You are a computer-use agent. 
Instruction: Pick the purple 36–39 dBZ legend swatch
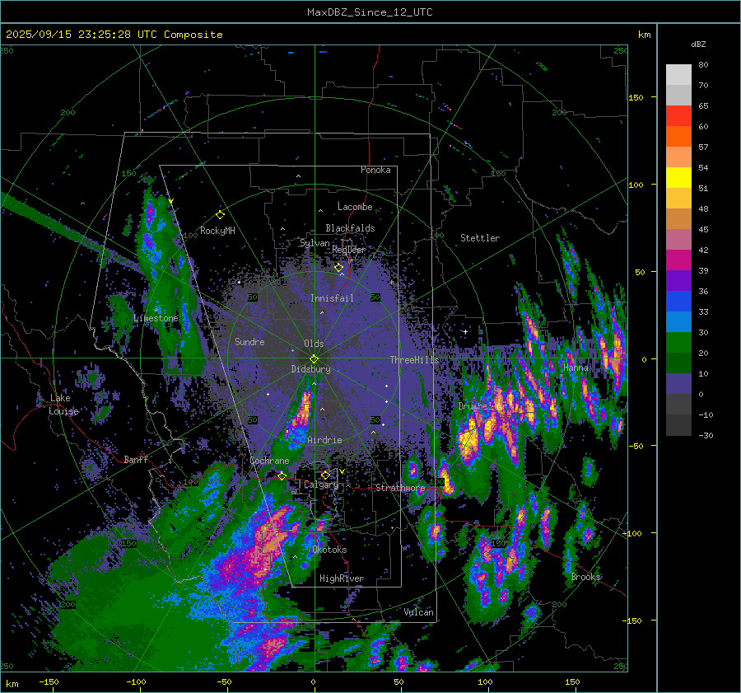click(x=678, y=281)
